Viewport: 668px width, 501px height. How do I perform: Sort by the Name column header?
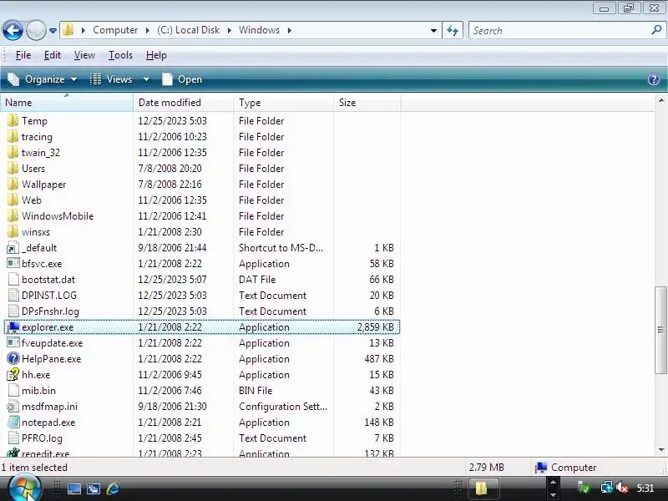(67, 103)
